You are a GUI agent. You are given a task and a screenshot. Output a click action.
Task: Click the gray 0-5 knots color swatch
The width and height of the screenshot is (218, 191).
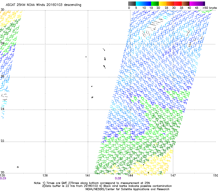(x=132, y=4)
